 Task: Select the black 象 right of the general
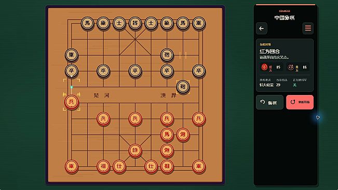tap(167, 23)
